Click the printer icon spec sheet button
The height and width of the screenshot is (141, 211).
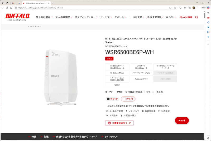[119, 123]
